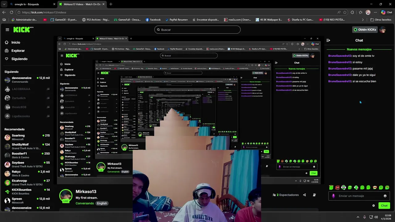This screenshot has width=395, height=222.
Task: Open chat settings gear icon
Action: [374, 206]
